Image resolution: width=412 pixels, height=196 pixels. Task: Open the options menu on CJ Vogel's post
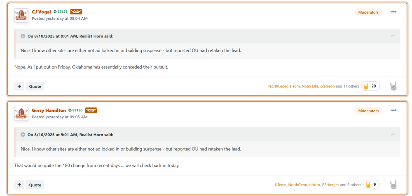point(393,12)
